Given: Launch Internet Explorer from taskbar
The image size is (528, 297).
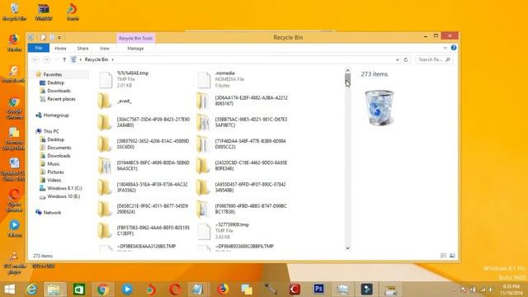Looking at the screenshot, I should [x=31, y=290].
